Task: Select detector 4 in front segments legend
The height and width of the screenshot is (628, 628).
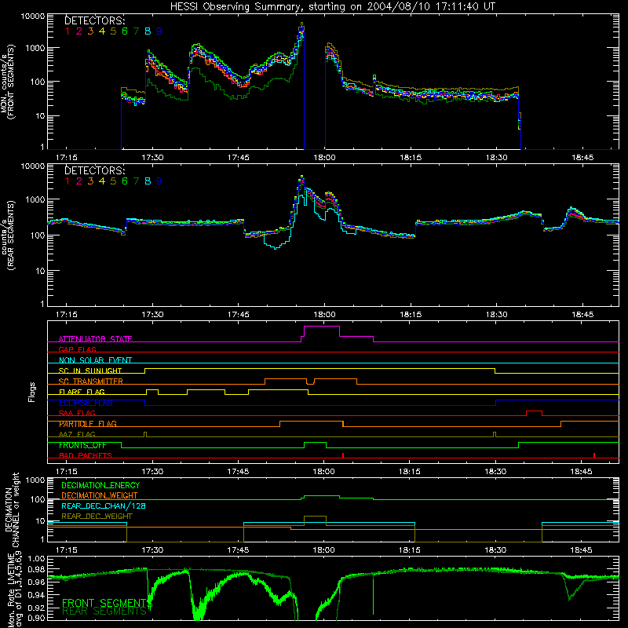Action: tap(102, 31)
